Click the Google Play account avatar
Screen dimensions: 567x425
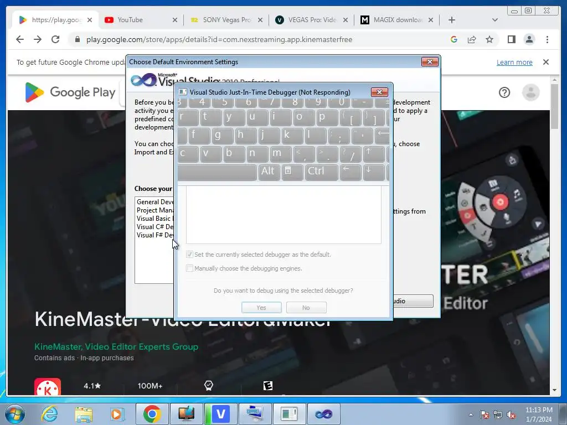(x=531, y=92)
